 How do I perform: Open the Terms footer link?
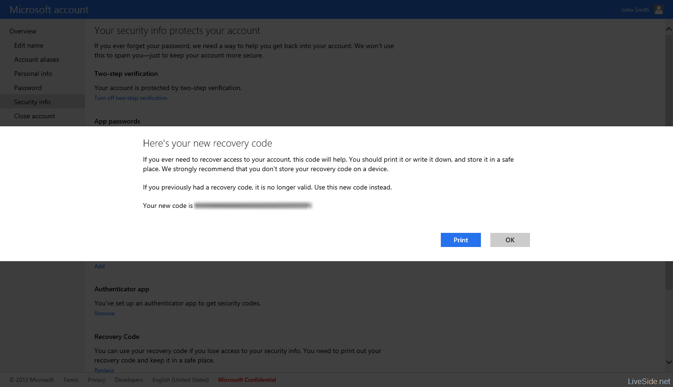coord(71,380)
